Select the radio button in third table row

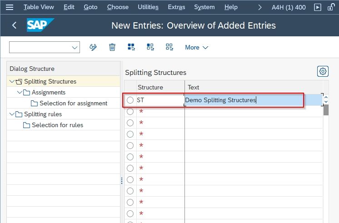pyautogui.click(x=130, y=123)
